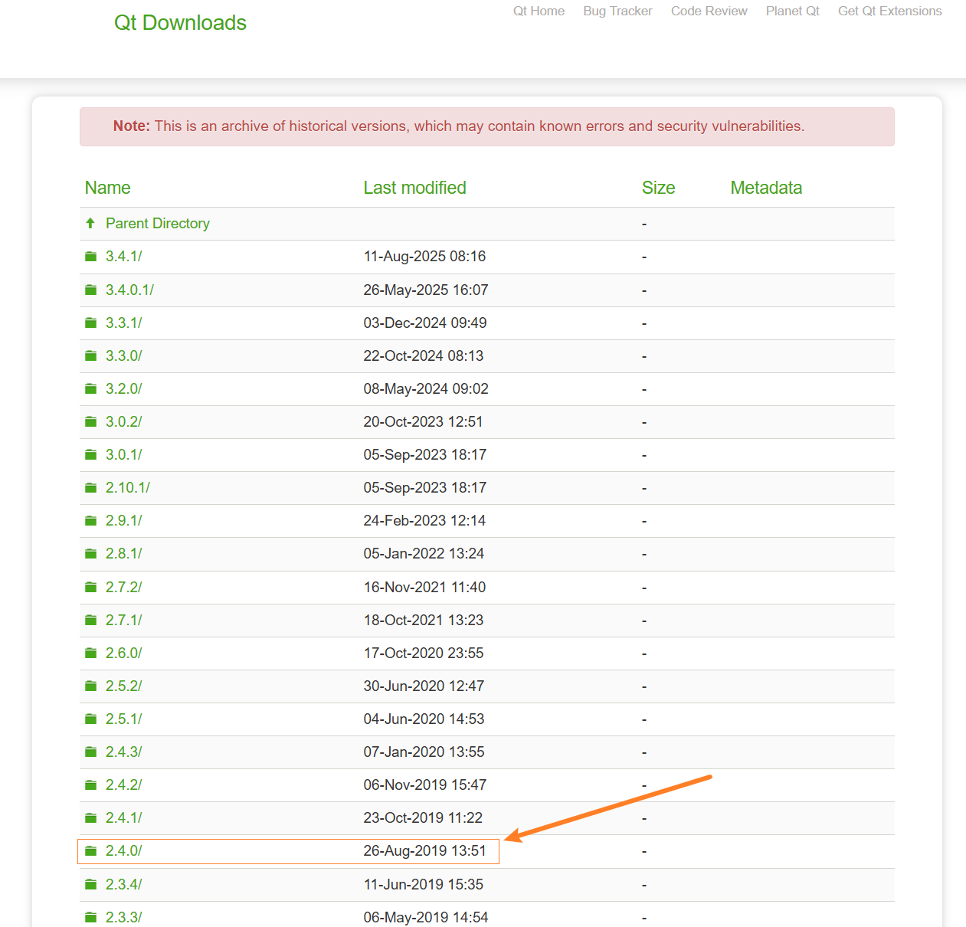Click the folder icon beside 2.10.1/
This screenshot has width=966, height=927.
90,487
